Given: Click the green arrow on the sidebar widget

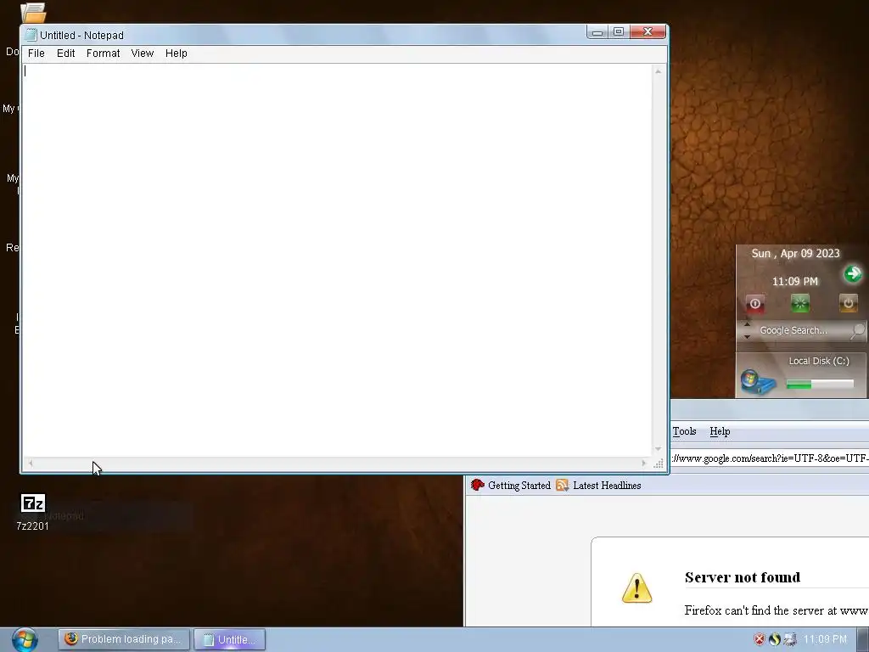Looking at the screenshot, I should (852, 273).
